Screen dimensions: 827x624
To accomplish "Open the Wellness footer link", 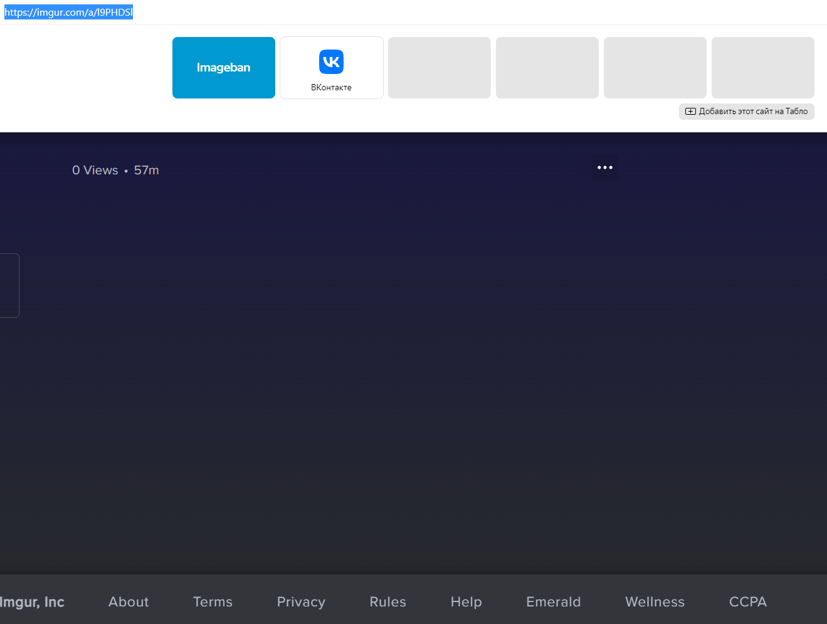I will [x=655, y=602].
